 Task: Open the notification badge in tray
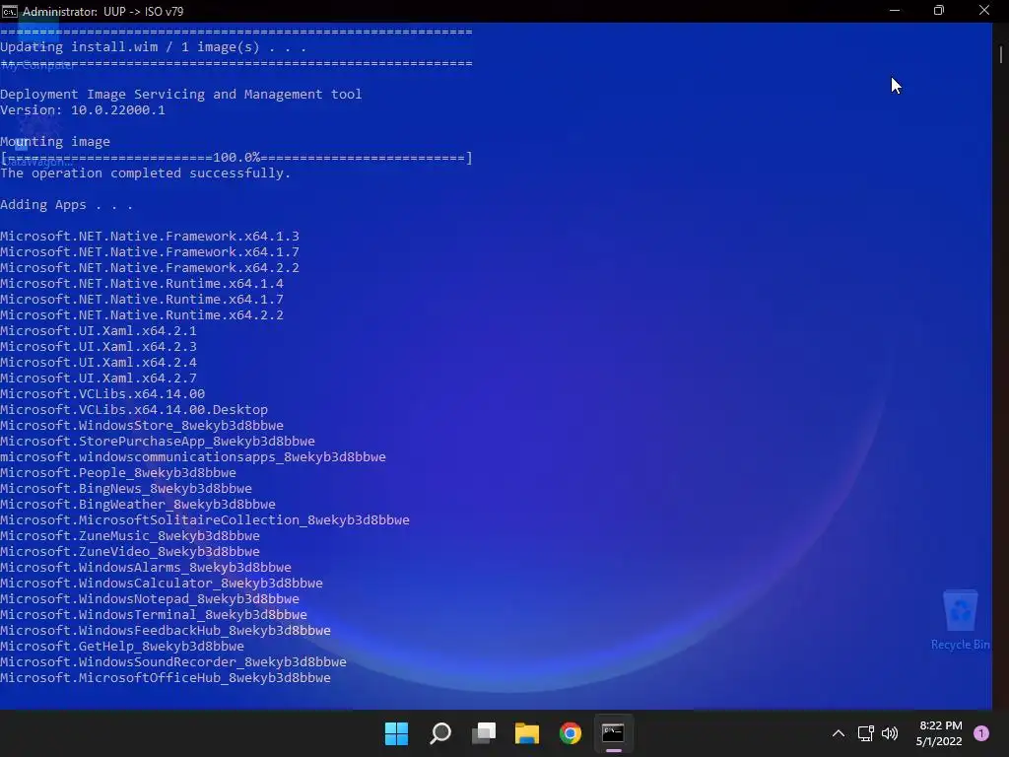coord(981,733)
